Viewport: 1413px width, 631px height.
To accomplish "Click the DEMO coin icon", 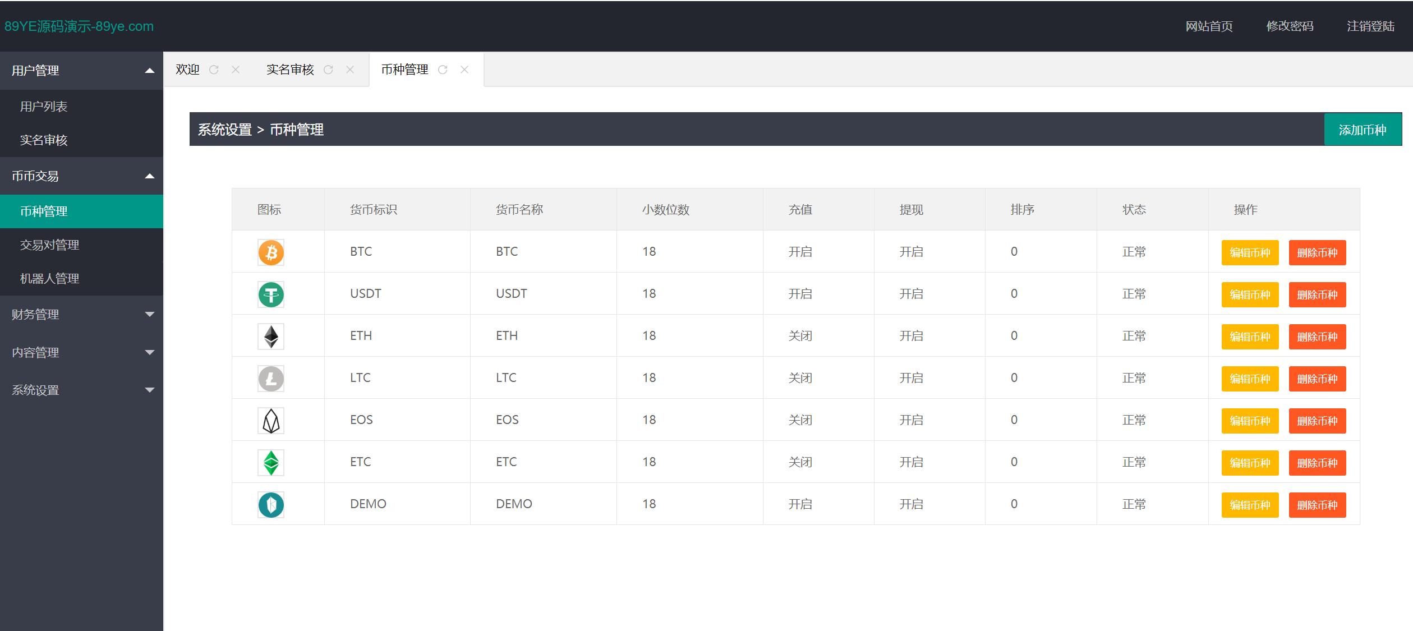I will click(271, 505).
